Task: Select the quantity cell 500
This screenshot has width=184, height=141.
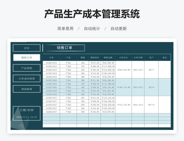Action: tap(83, 70)
